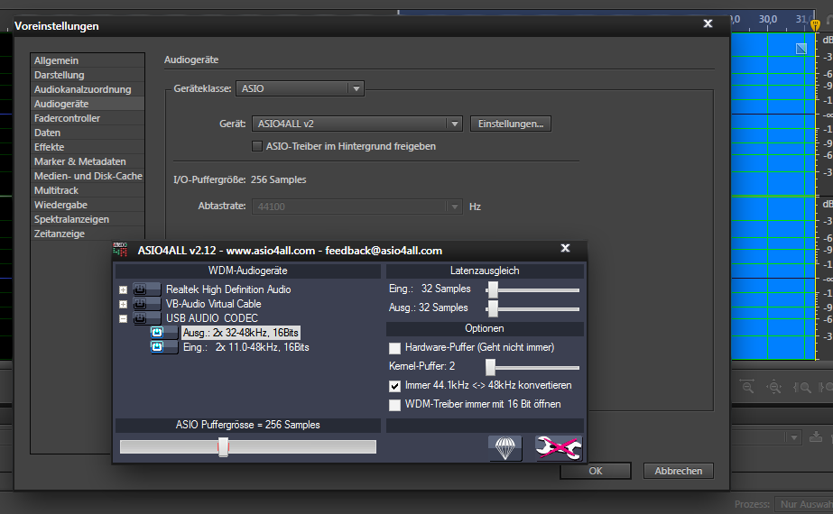Close the ASIO4ALL v2.12 window
Image resolution: width=833 pixels, height=514 pixels.
(x=565, y=248)
